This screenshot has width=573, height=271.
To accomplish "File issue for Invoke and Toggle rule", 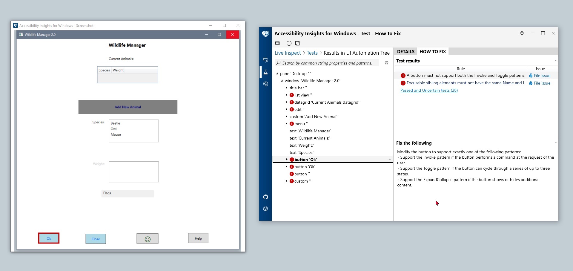I will [540, 76].
